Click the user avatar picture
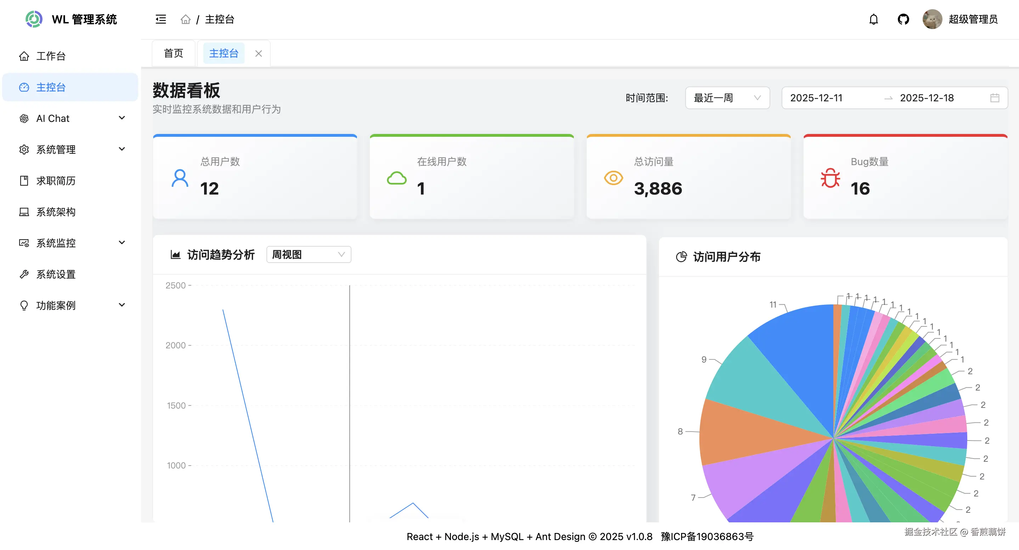This screenshot has height=550, width=1019. 932,19
